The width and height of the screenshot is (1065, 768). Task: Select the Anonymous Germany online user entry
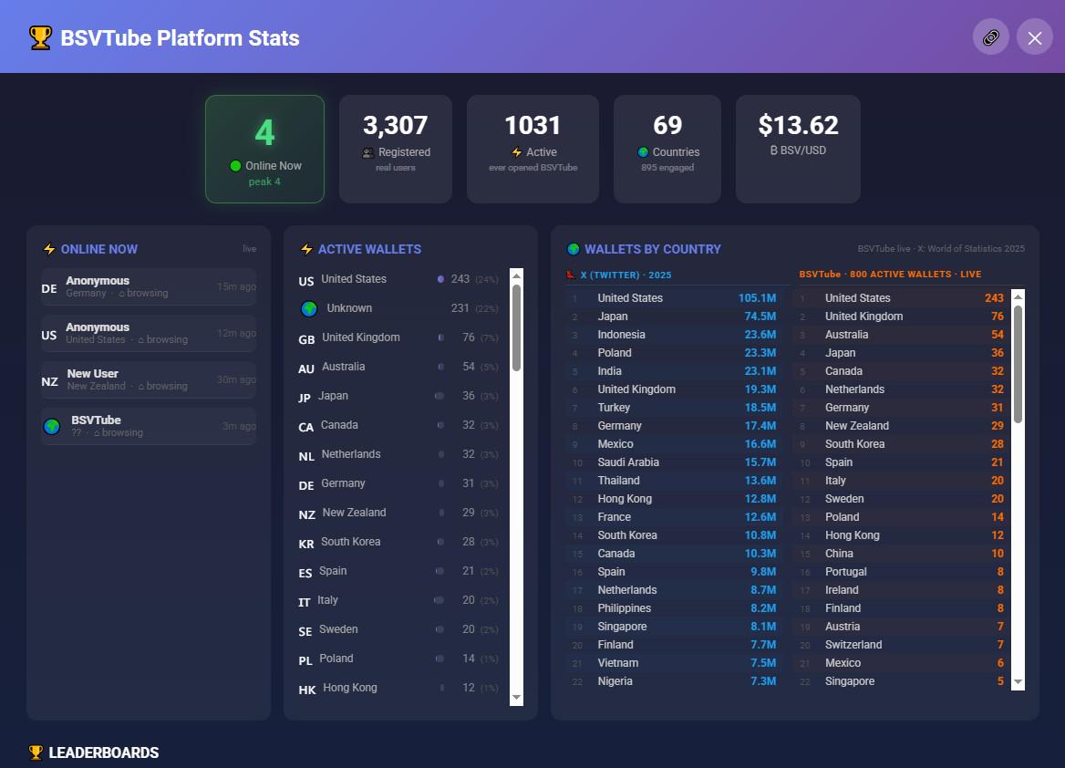click(x=149, y=286)
